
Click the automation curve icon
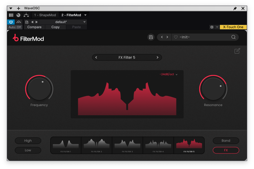(19, 22)
